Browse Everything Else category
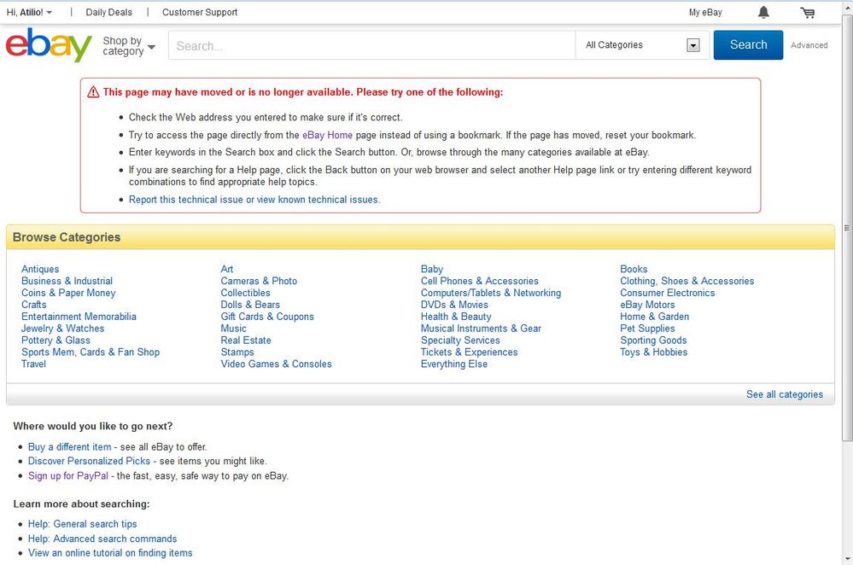The width and height of the screenshot is (853, 565). [453, 364]
